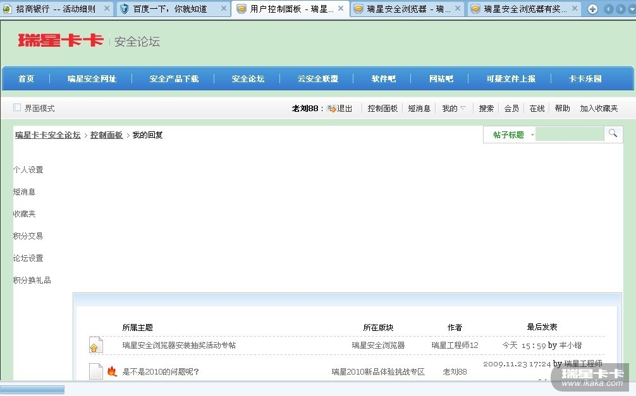The image size is (636, 396).
Task: Click the search keyword input field
Action: point(570,134)
